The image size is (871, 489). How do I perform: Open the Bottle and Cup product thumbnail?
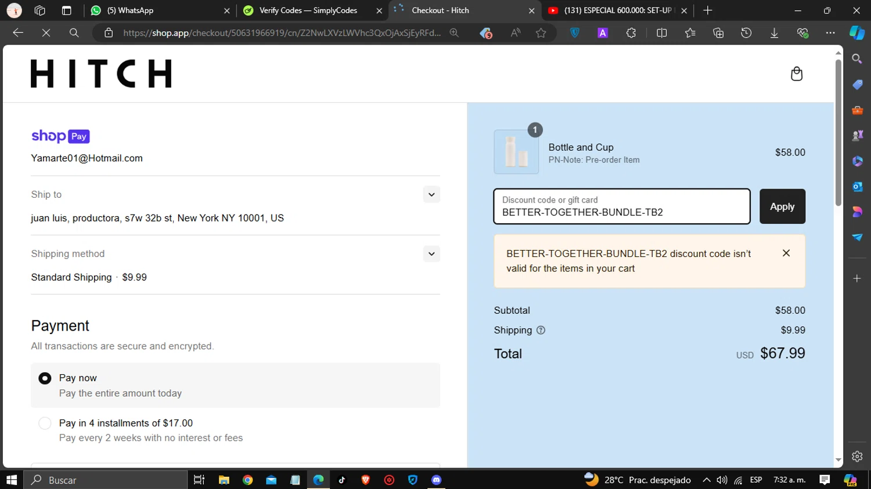[516, 152]
